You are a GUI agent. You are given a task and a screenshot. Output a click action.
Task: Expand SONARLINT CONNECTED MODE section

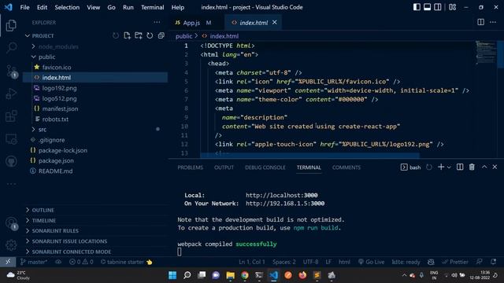[x=72, y=252]
